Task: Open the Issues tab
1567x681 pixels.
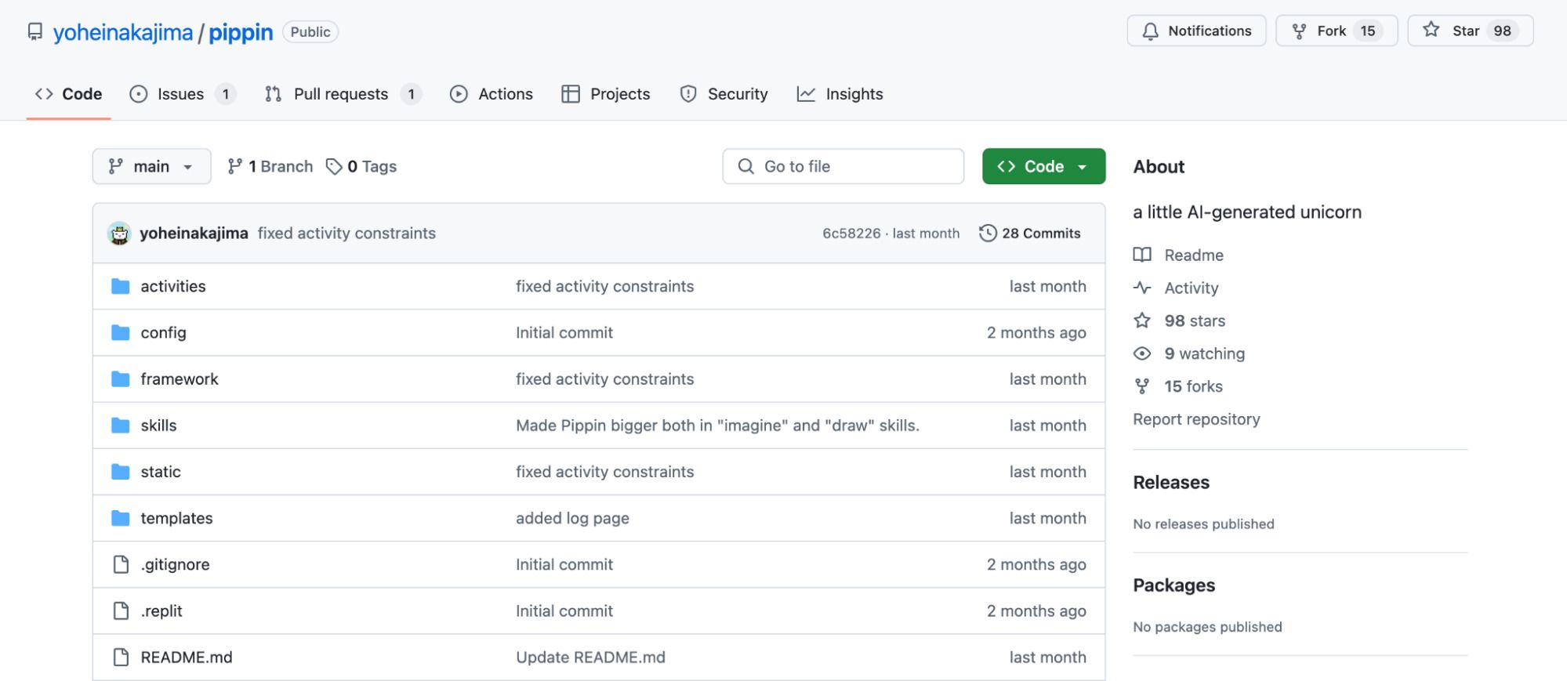Action: tap(182, 94)
